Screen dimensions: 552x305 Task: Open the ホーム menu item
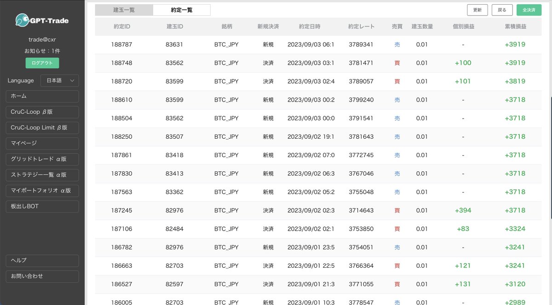[x=42, y=96]
